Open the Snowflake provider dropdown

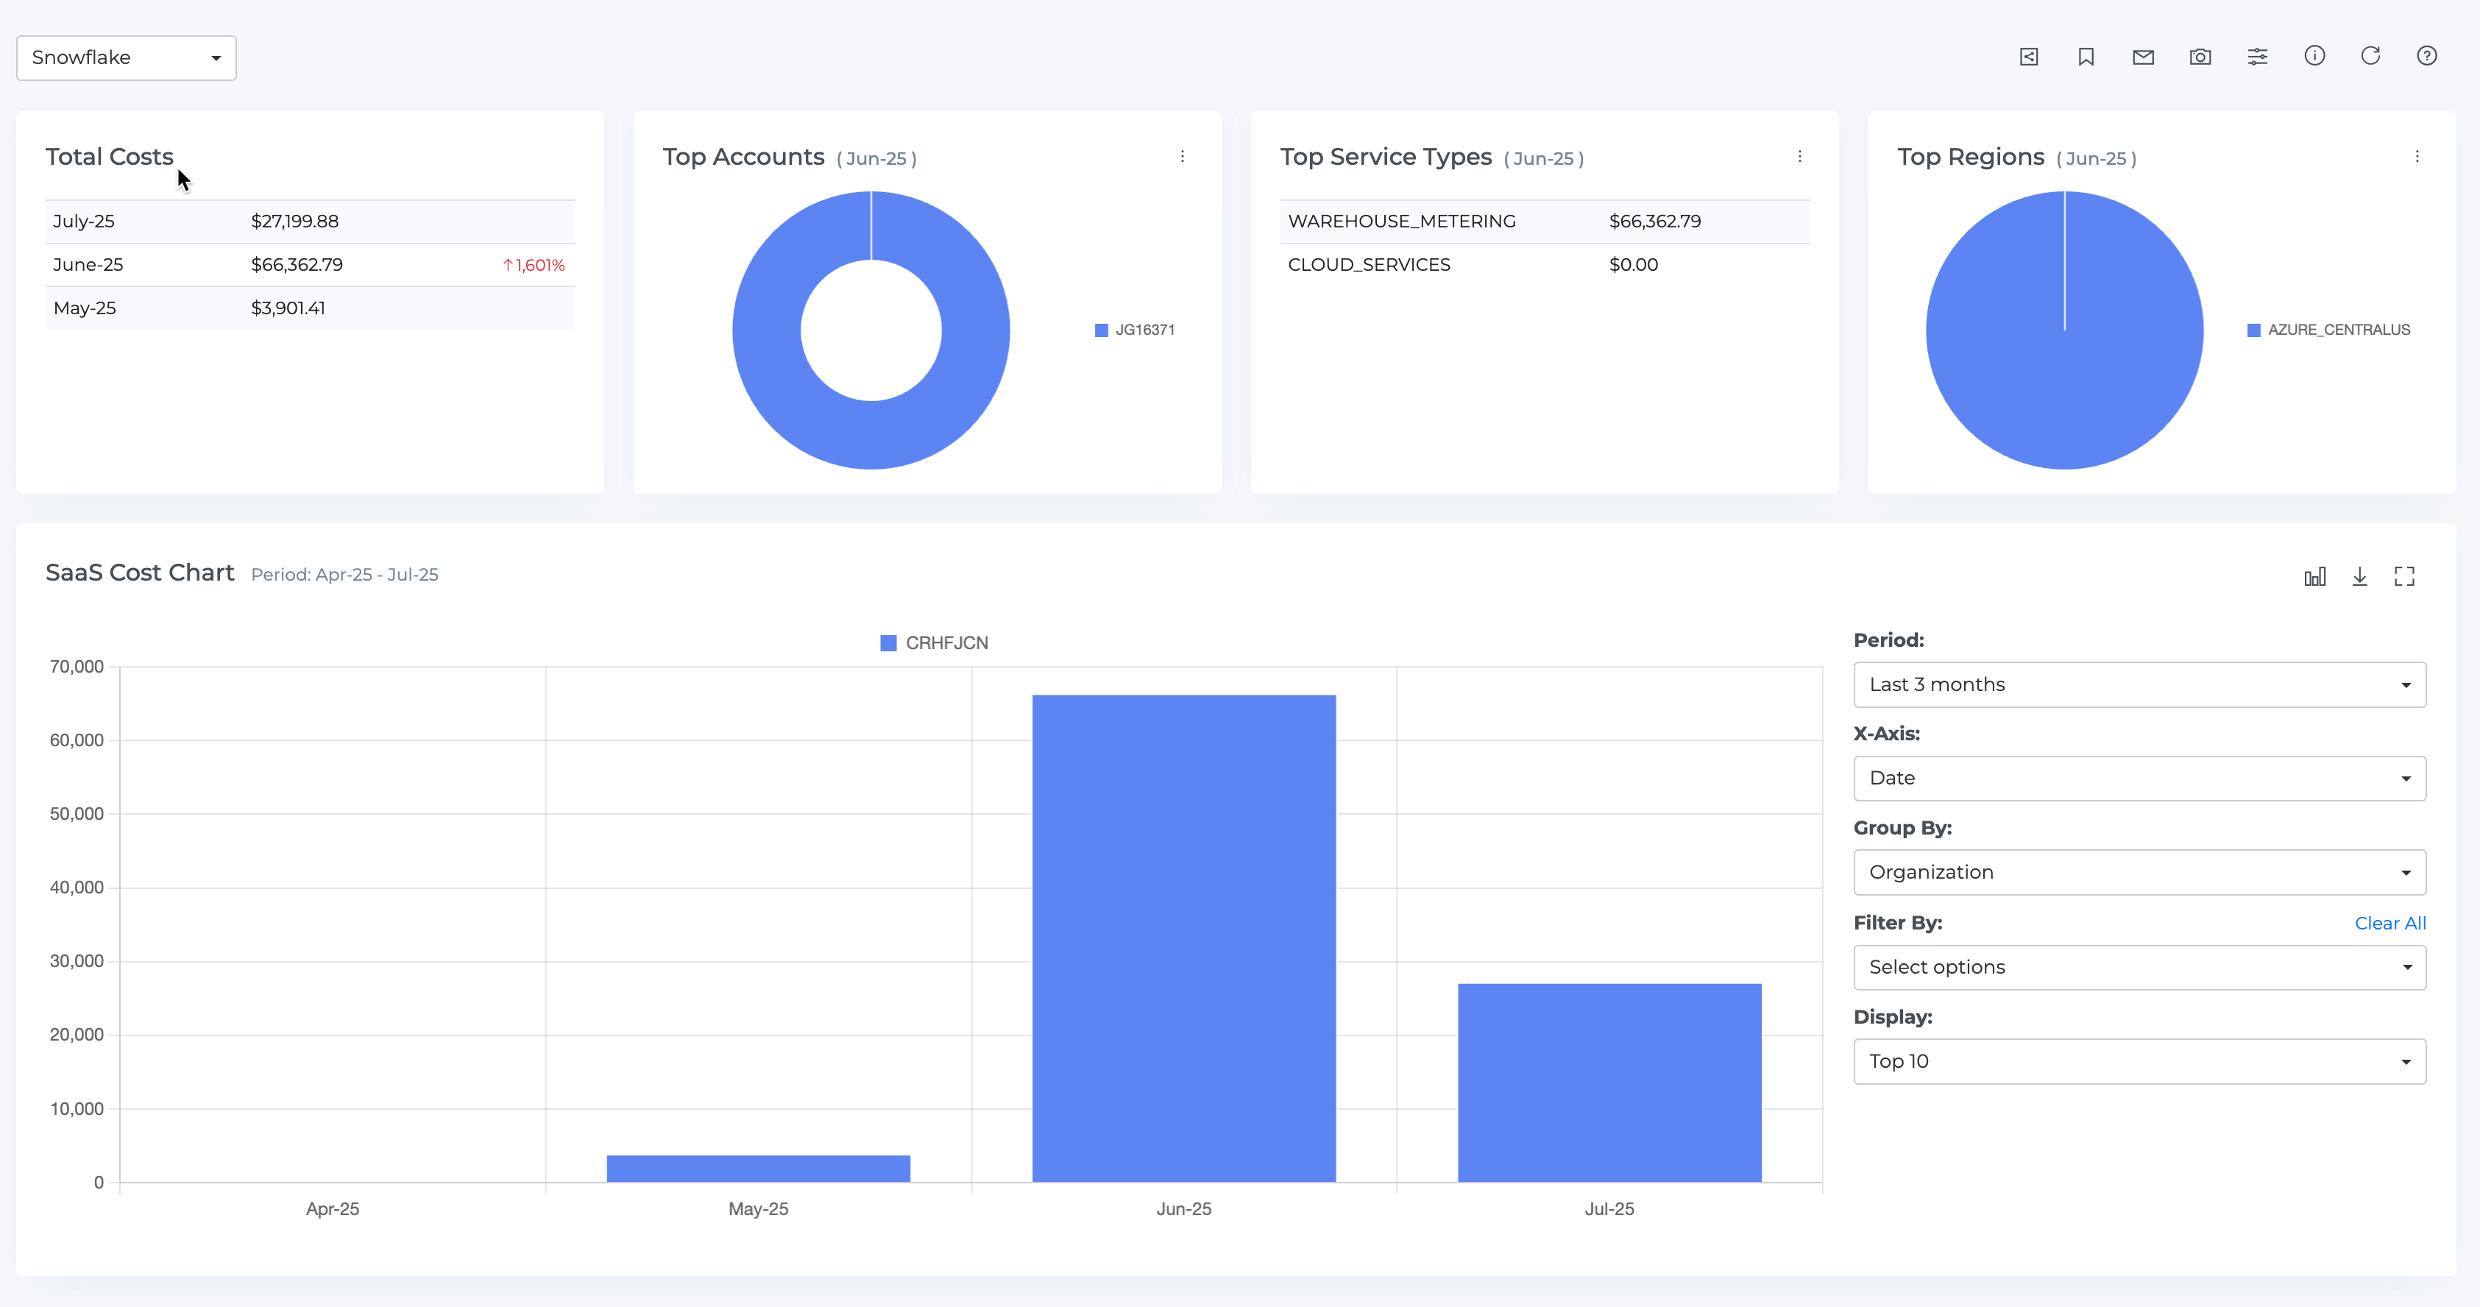(x=126, y=57)
